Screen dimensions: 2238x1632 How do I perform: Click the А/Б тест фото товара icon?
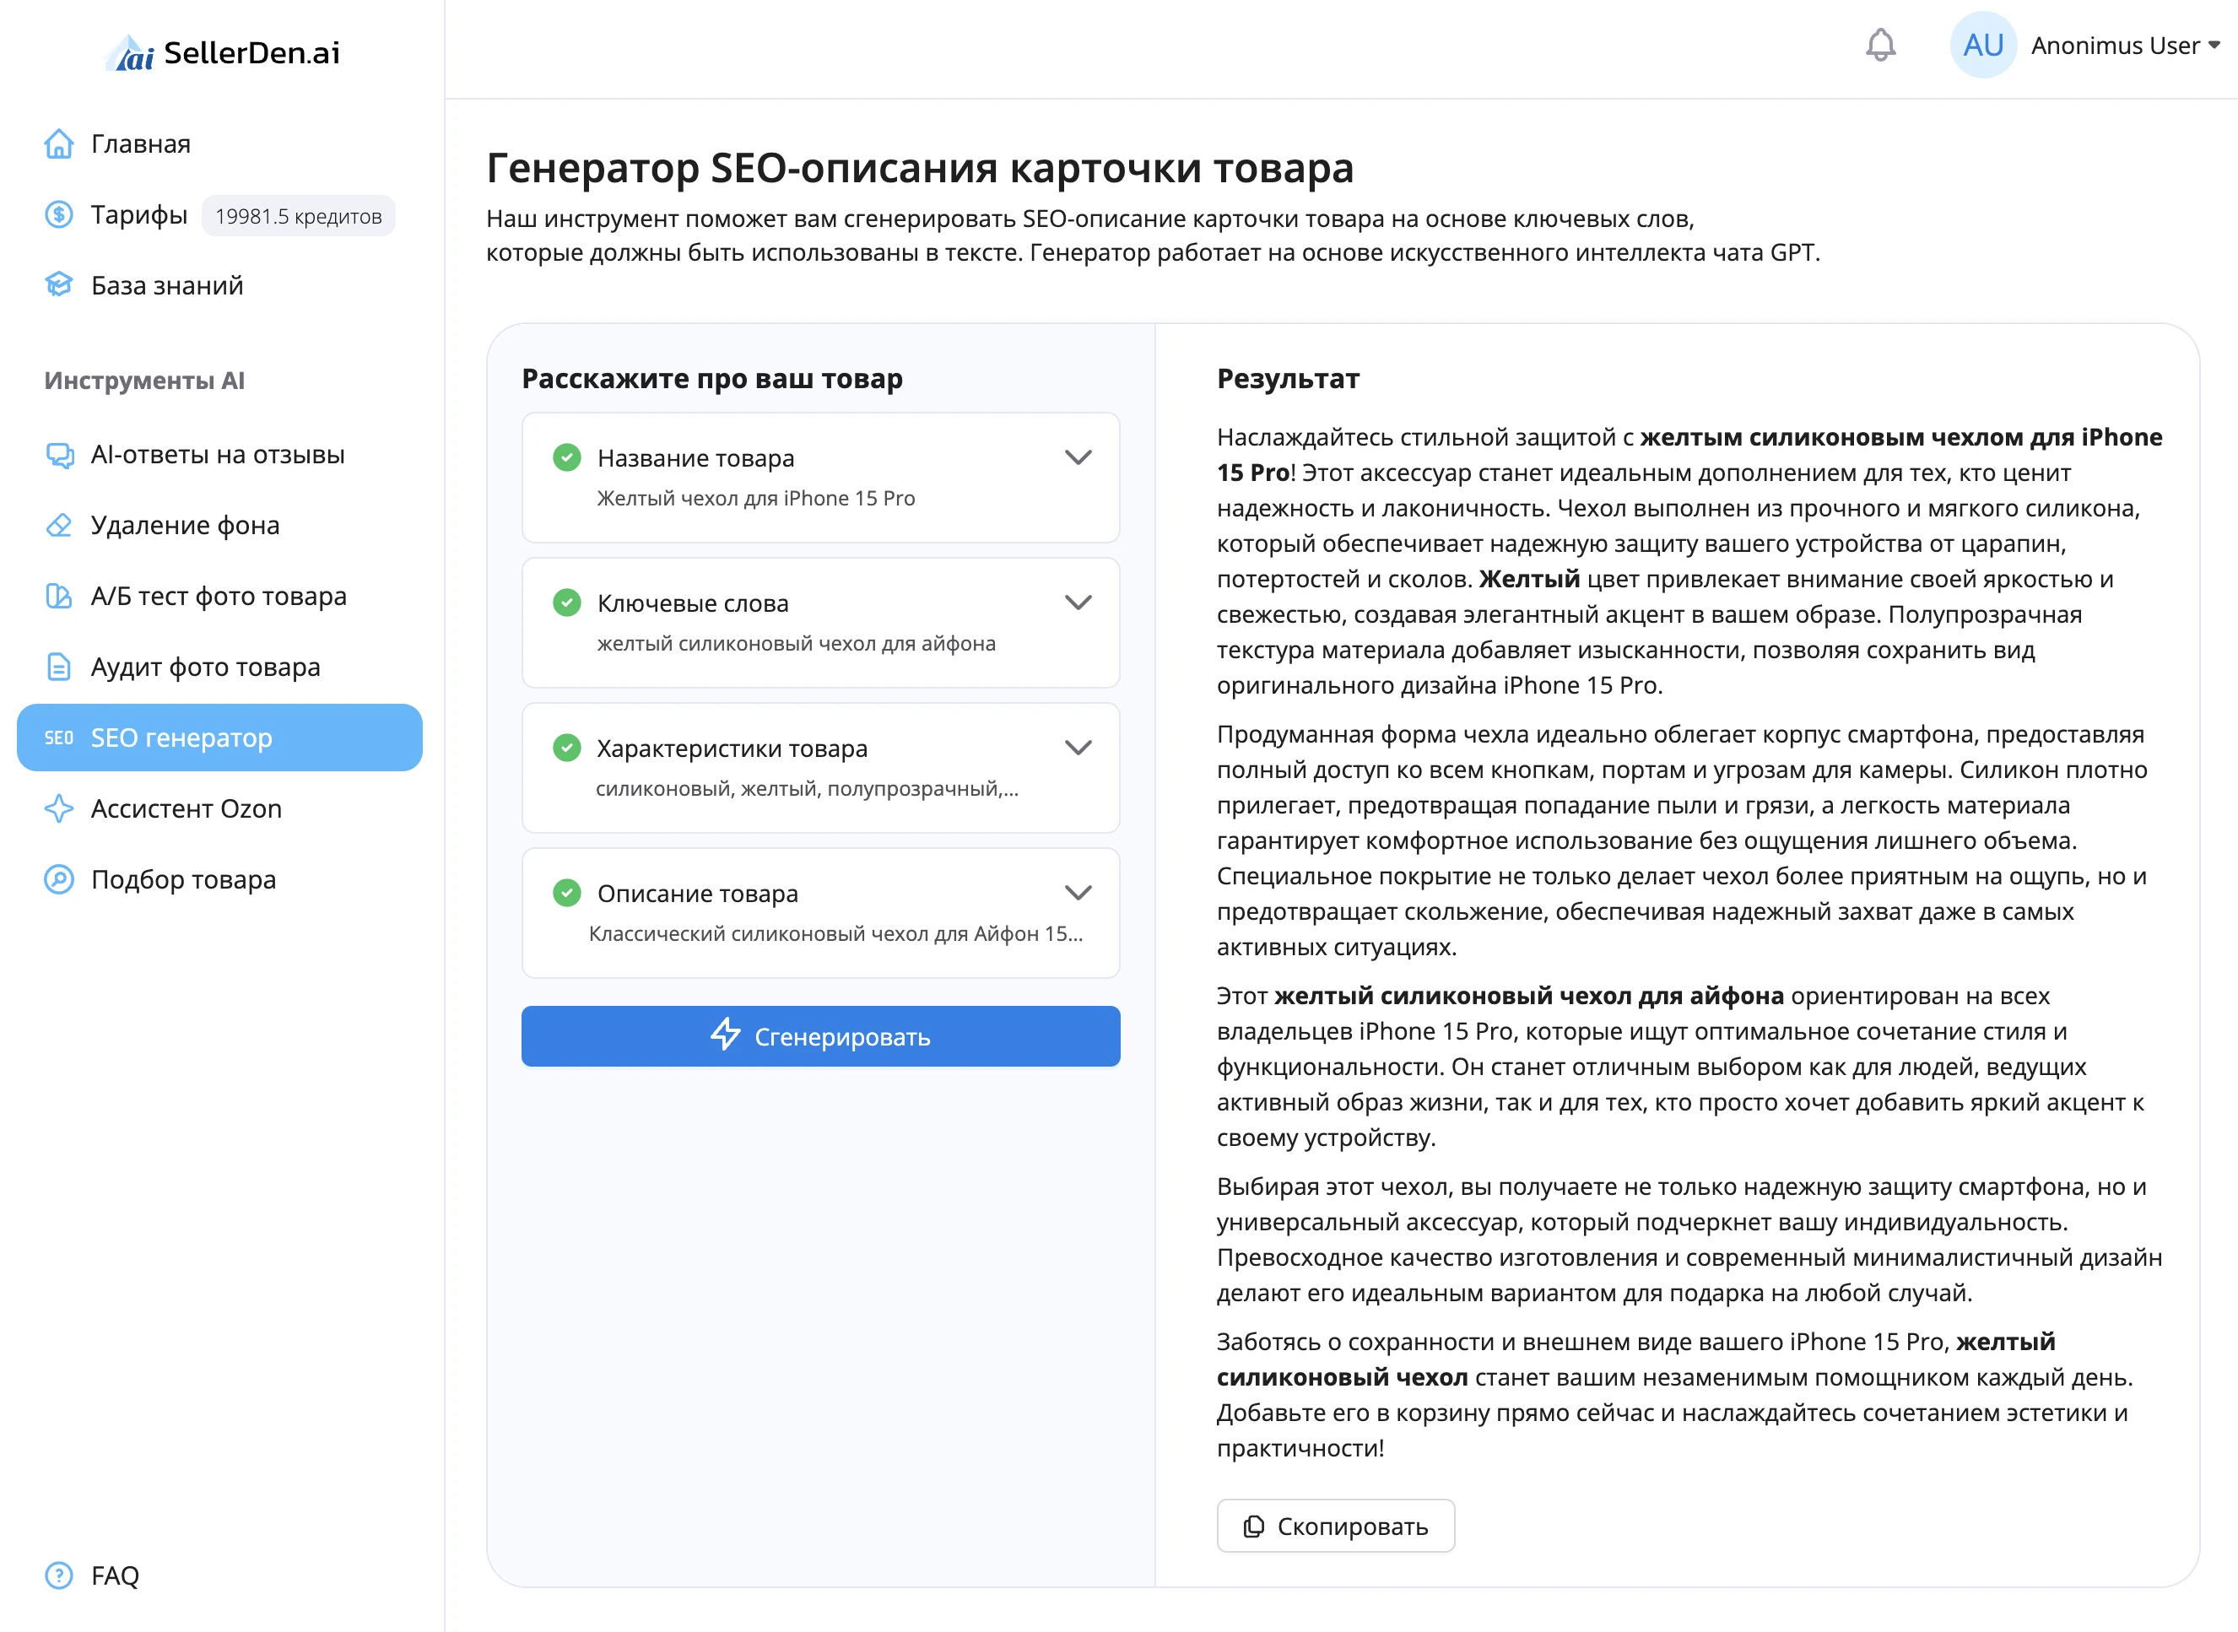59,597
